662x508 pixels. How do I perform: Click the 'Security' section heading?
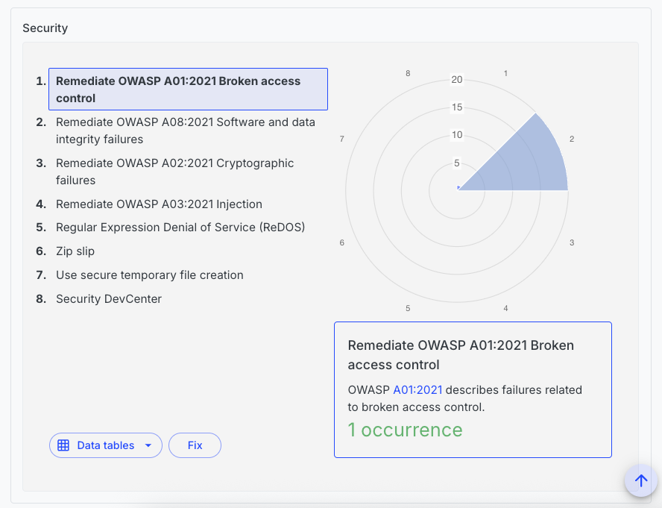coord(45,28)
